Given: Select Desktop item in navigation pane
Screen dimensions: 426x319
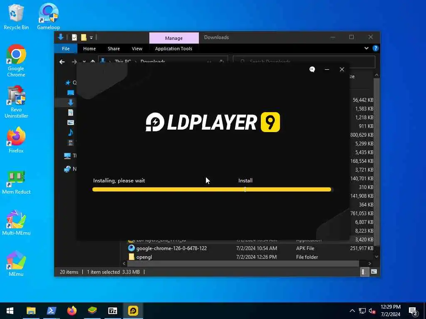Looking at the screenshot, I should [70, 93].
